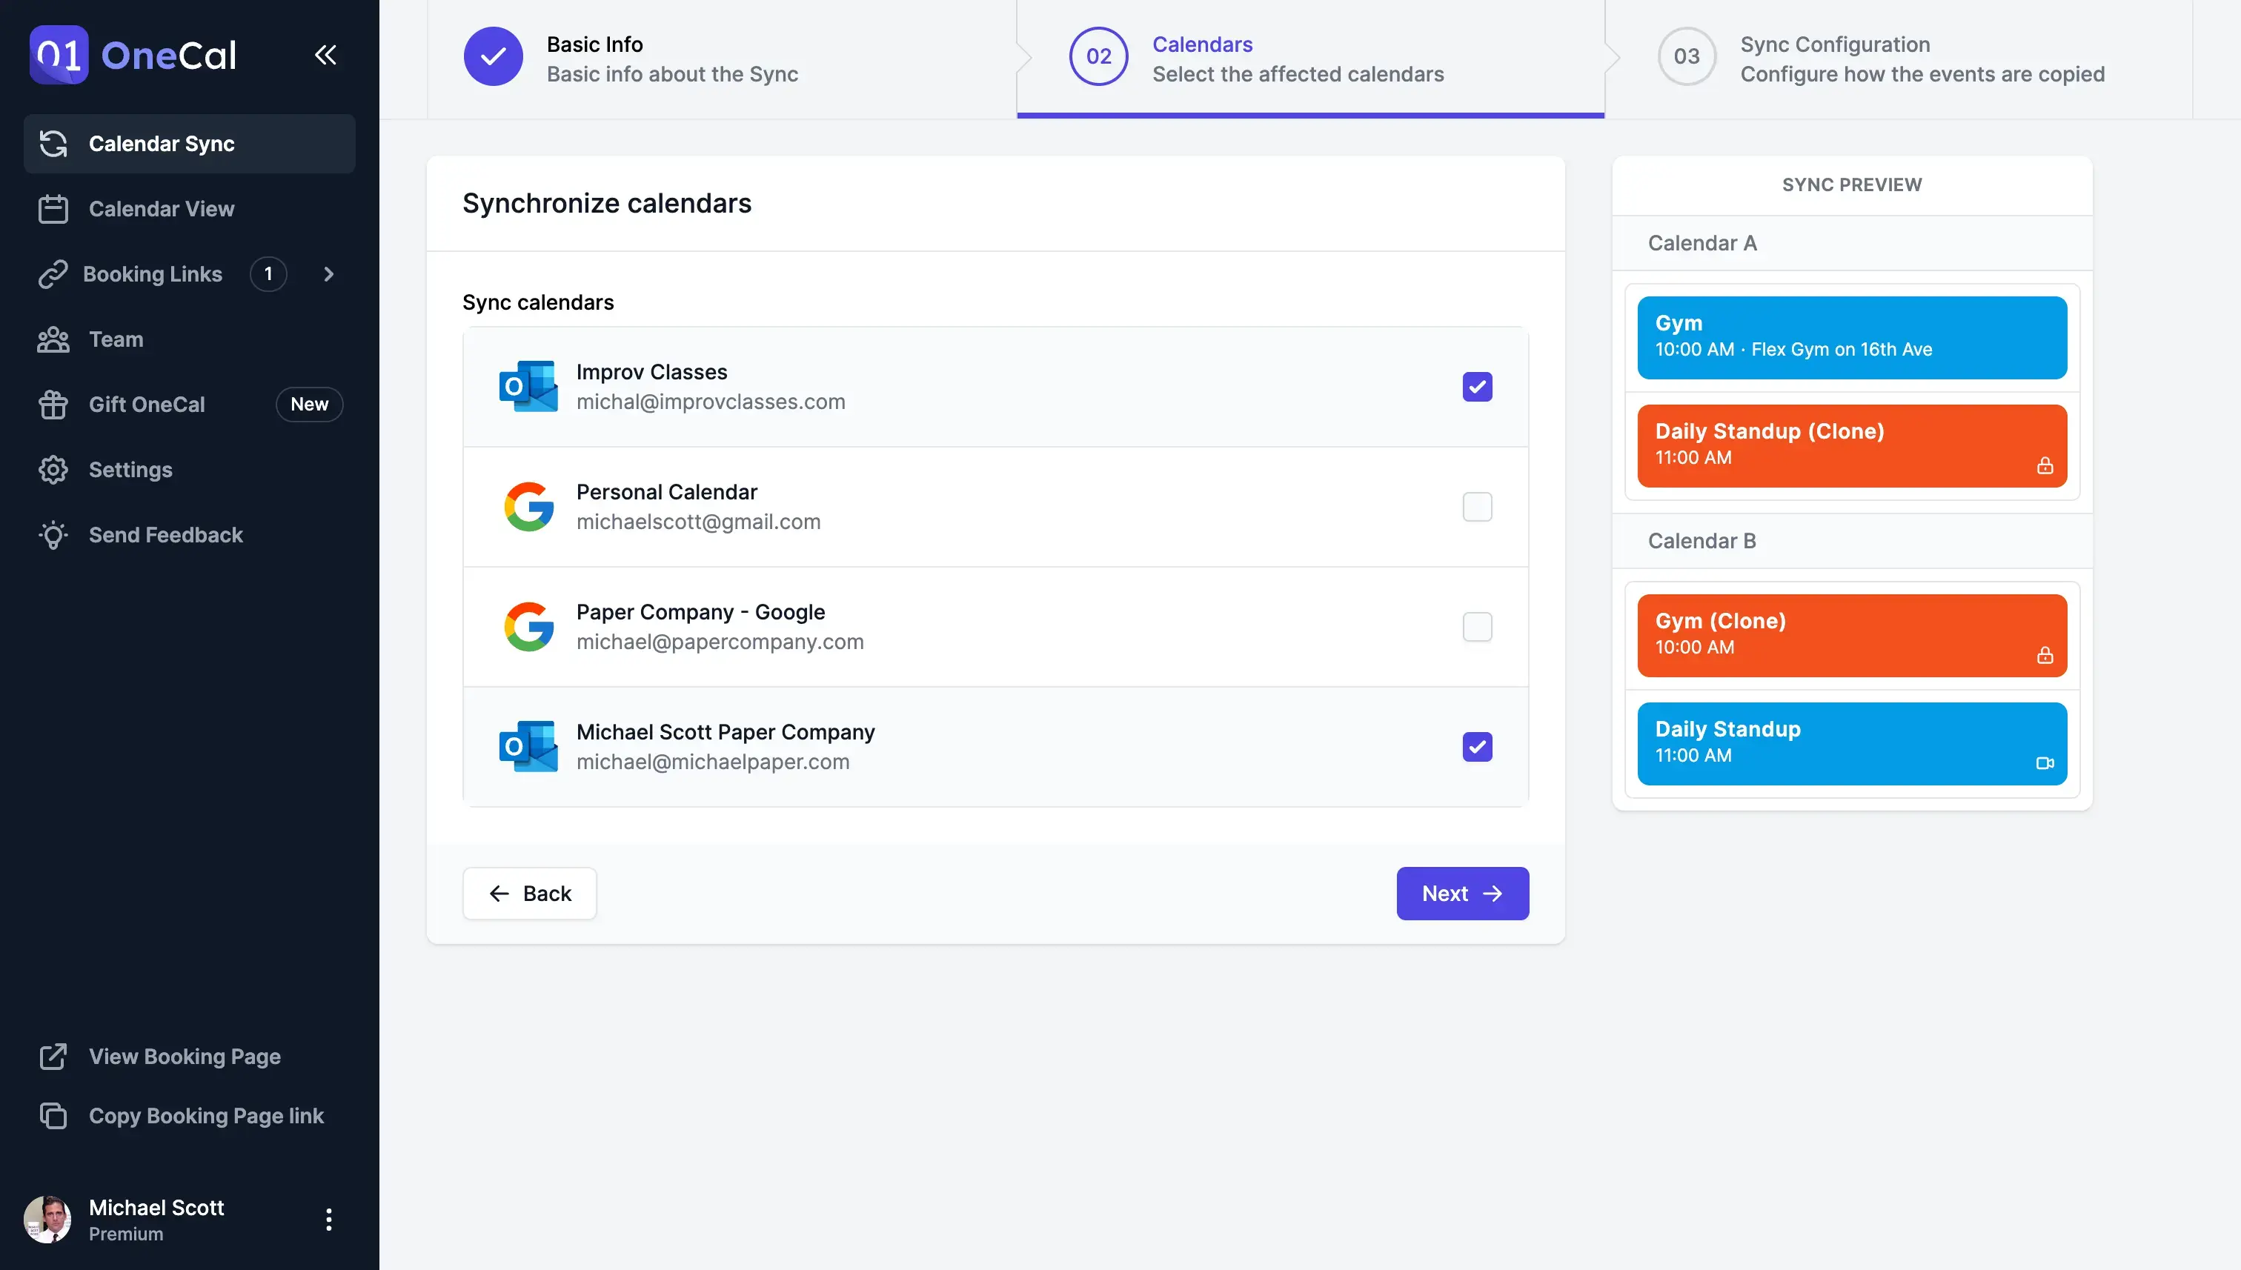This screenshot has width=2241, height=1270.
Task: Toggle the Michael Scott Paper Company checkbox
Action: click(x=1478, y=747)
